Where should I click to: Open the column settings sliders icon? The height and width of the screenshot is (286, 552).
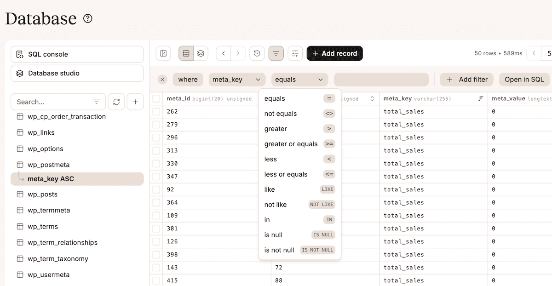pyautogui.click(x=295, y=53)
